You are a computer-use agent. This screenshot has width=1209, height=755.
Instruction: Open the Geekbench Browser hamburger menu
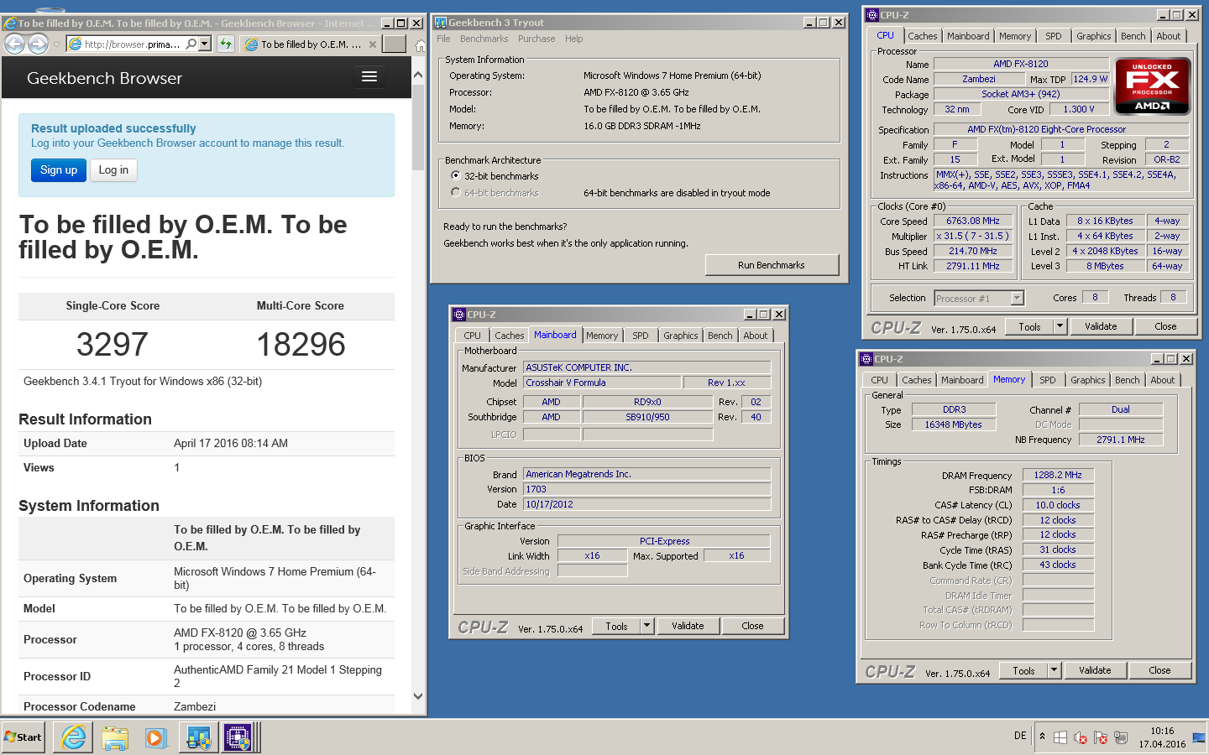(x=369, y=77)
